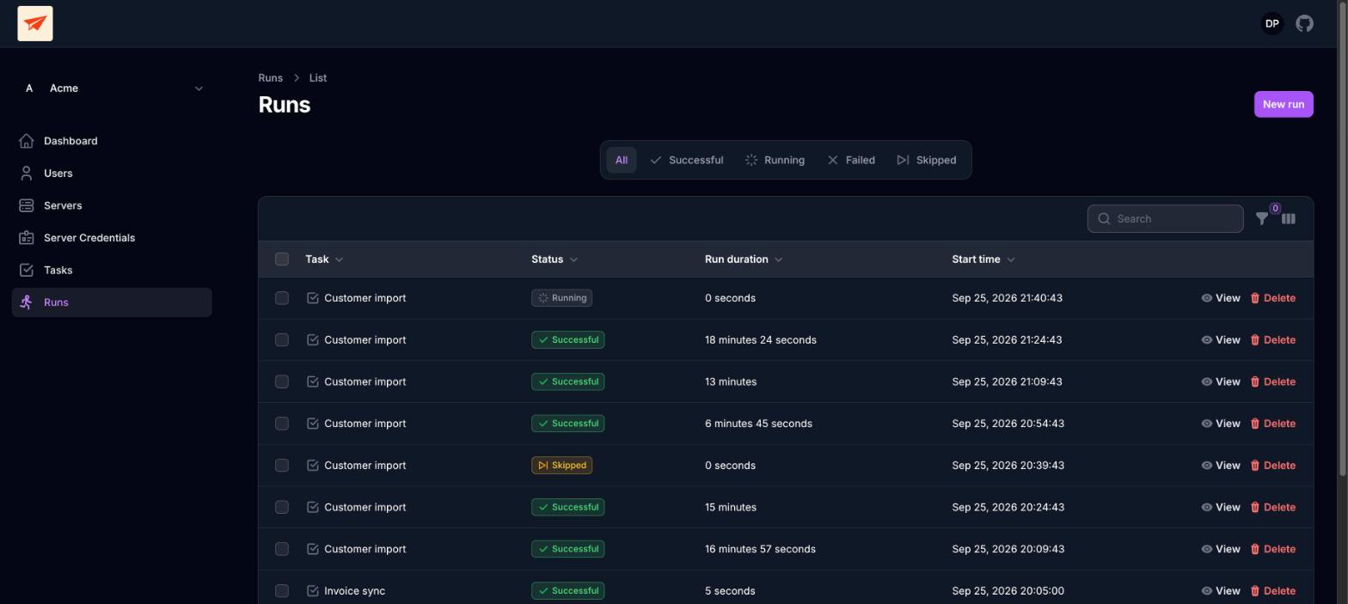Check the Skipped run row checkbox
Viewport: 1348px width, 604px height.
pyautogui.click(x=282, y=466)
